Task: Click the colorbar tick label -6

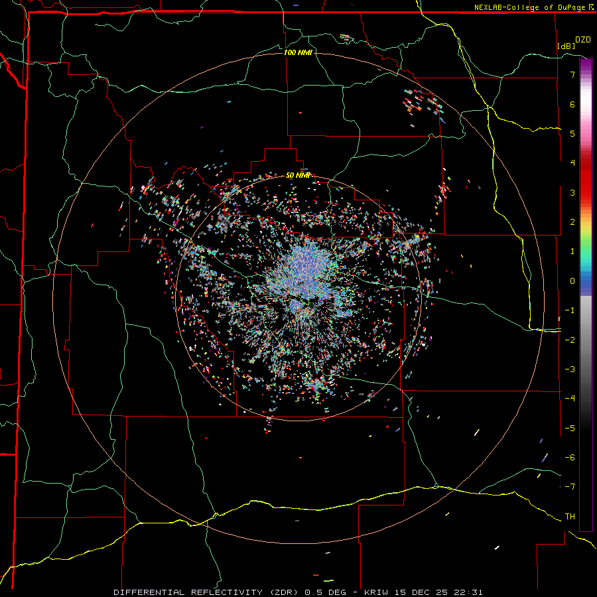Action: click(570, 458)
